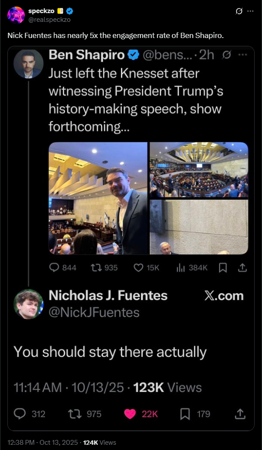Click the reply icon showing 844
The image size is (262, 450).
coord(55,267)
